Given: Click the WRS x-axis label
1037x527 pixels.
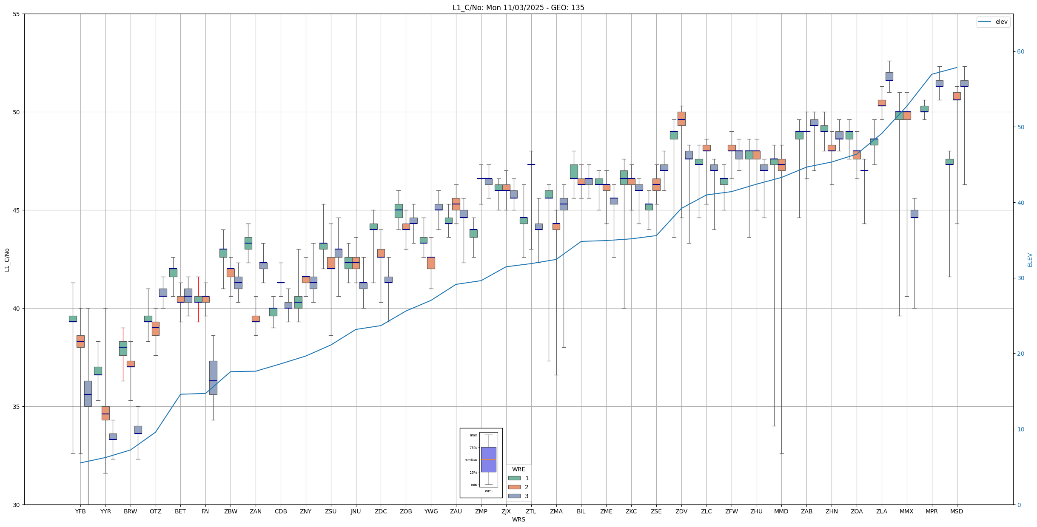Looking at the screenshot, I should point(518,519).
